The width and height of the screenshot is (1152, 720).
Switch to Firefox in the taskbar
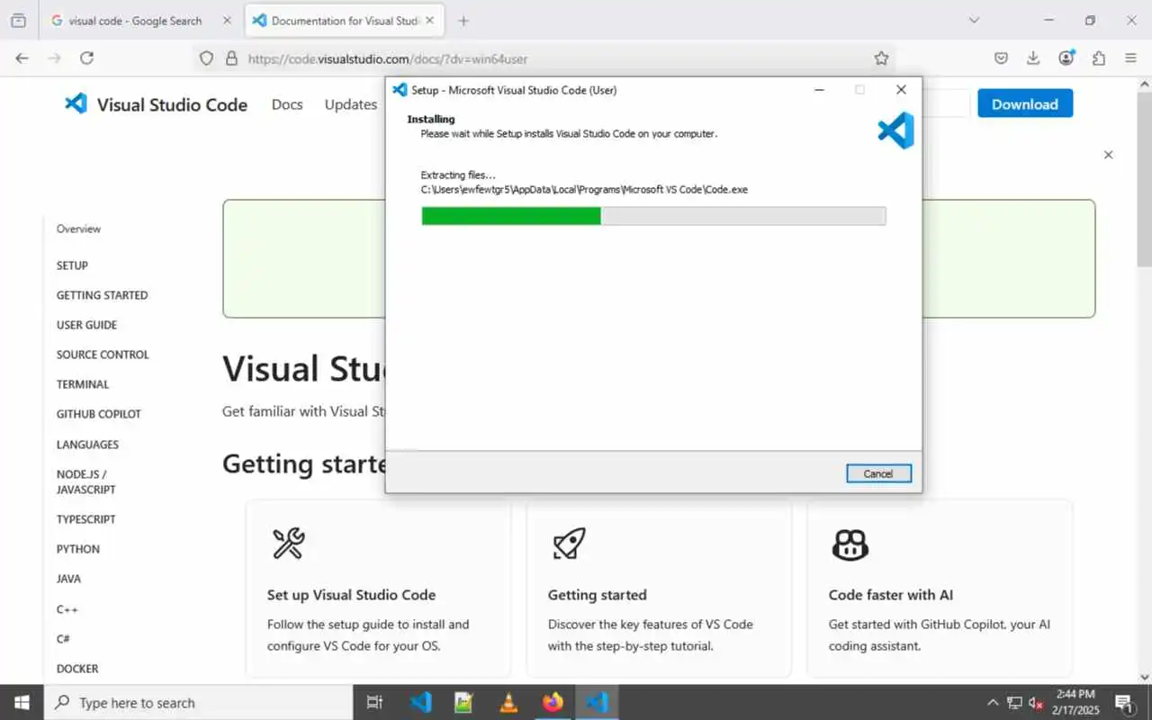pyautogui.click(x=553, y=702)
